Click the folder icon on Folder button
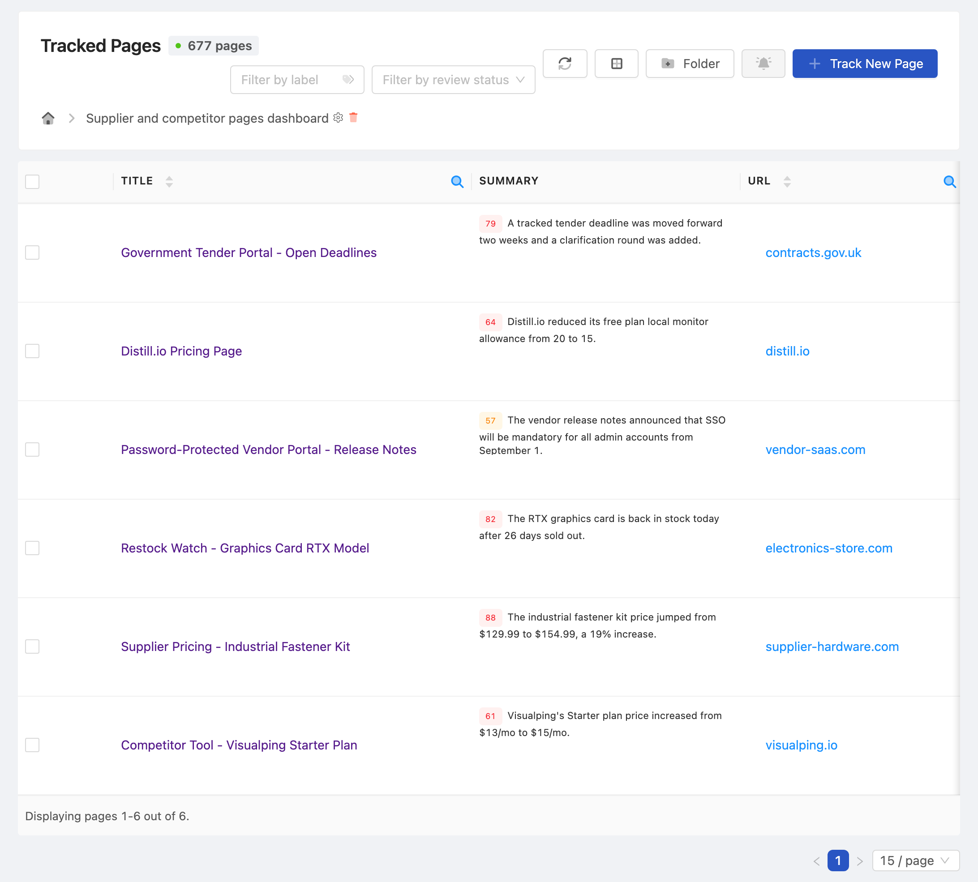This screenshot has height=882, width=978. (668, 64)
